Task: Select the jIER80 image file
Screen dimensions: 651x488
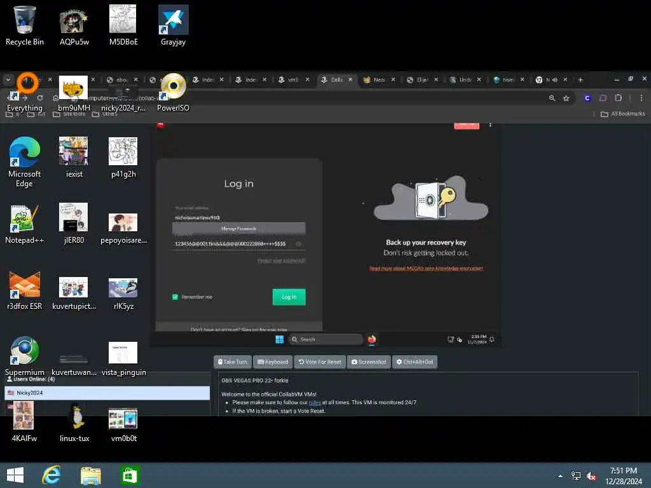Action: (74, 224)
